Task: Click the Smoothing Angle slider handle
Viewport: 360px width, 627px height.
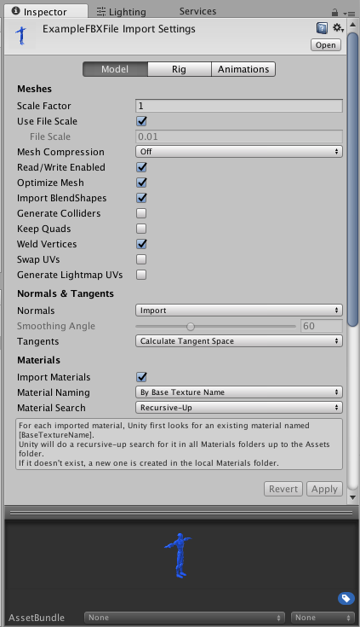Action: pos(191,327)
